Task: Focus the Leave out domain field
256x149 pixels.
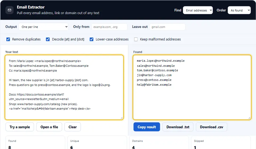Action: click(167, 27)
